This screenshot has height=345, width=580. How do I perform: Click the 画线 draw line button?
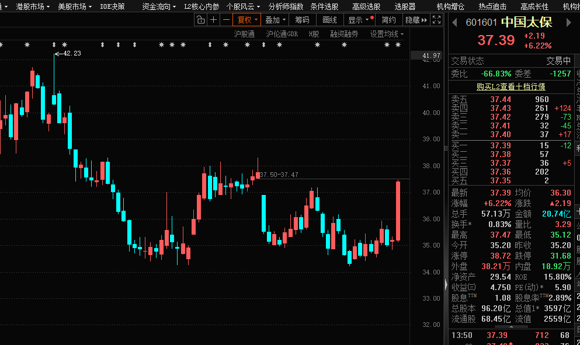329,20
